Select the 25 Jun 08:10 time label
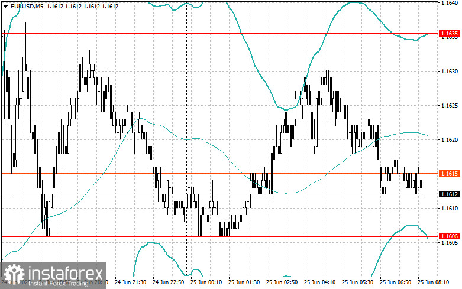Image resolution: width=462 pixels, height=289 pixels. (x=434, y=282)
